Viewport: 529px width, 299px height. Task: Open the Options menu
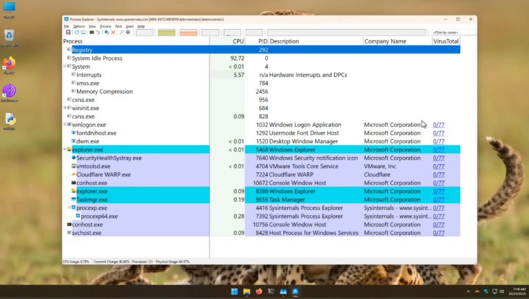[x=79, y=26]
